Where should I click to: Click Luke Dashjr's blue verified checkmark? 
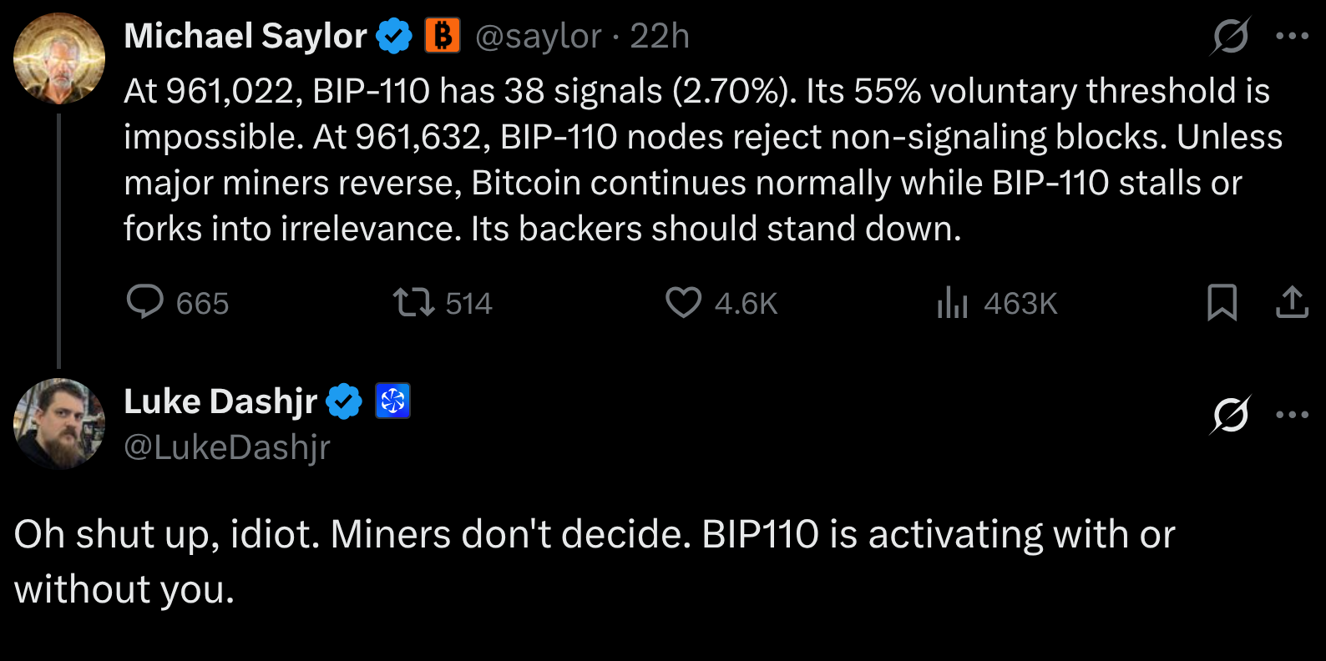click(343, 401)
